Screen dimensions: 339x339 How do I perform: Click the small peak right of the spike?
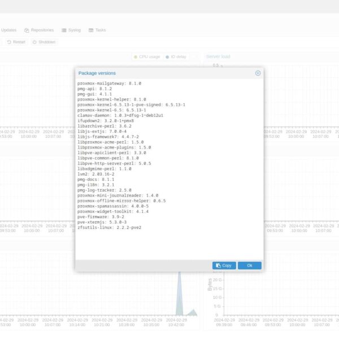tap(193, 312)
